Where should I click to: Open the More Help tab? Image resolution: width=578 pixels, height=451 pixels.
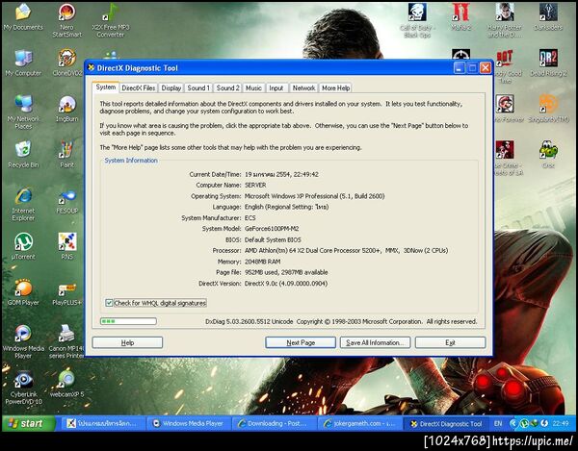tap(335, 88)
